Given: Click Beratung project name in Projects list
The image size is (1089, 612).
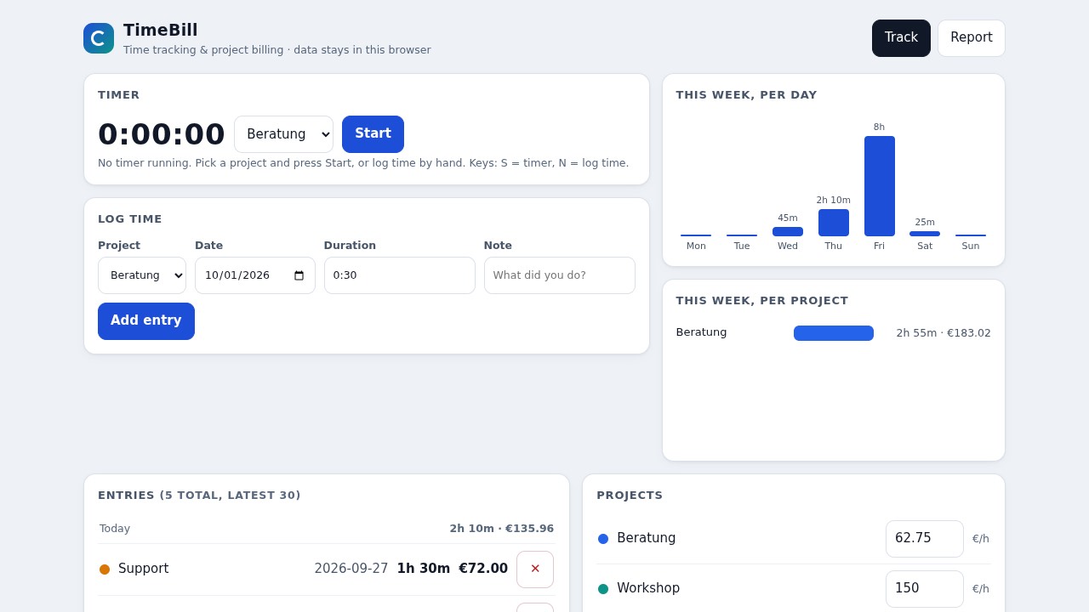Looking at the screenshot, I should (647, 539).
